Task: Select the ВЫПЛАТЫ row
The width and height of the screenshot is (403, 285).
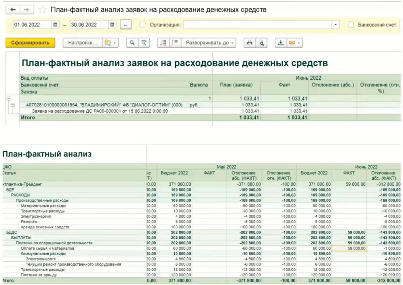Action: point(21,238)
